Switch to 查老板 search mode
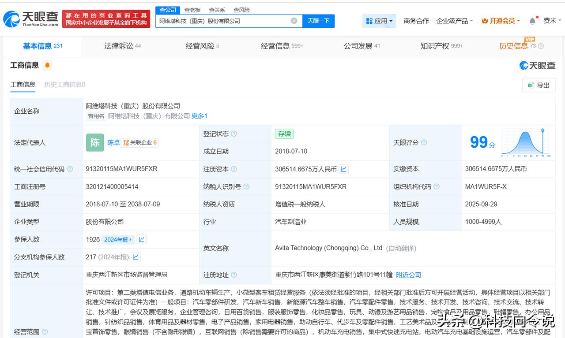This screenshot has width=565, height=338. click(192, 10)
